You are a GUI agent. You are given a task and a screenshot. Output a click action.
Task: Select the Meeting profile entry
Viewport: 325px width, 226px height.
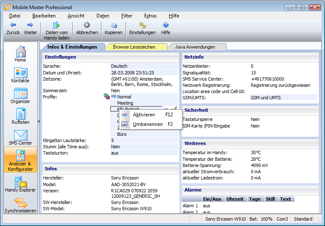125,103
